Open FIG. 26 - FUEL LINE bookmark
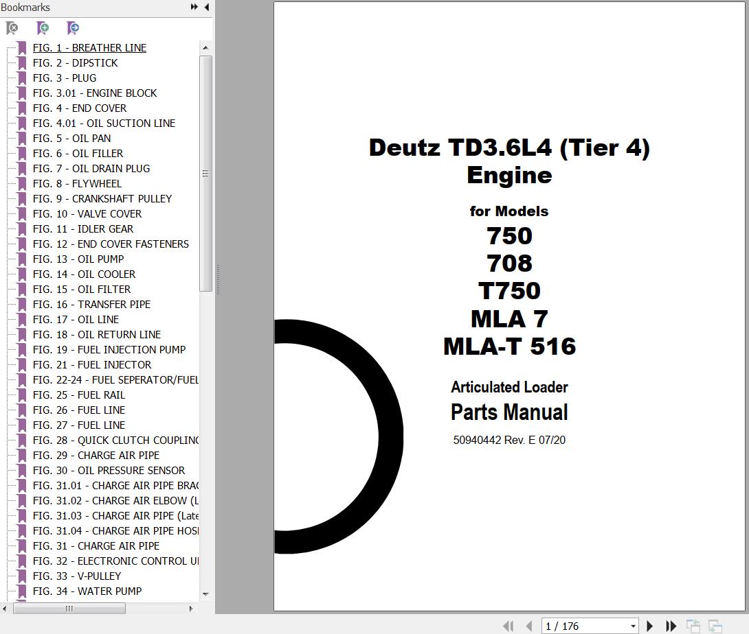 click(x=79, y=410)
